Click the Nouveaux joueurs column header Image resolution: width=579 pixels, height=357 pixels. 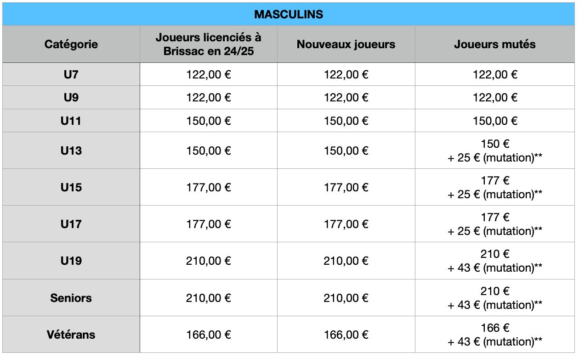[x=346, y=45]
